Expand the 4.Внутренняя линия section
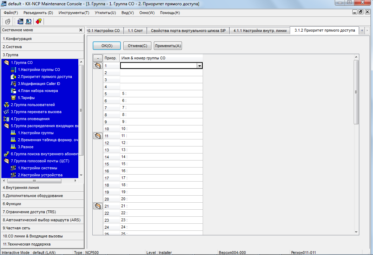The height and width of the screenshot is (255, 373). point(21,188)
